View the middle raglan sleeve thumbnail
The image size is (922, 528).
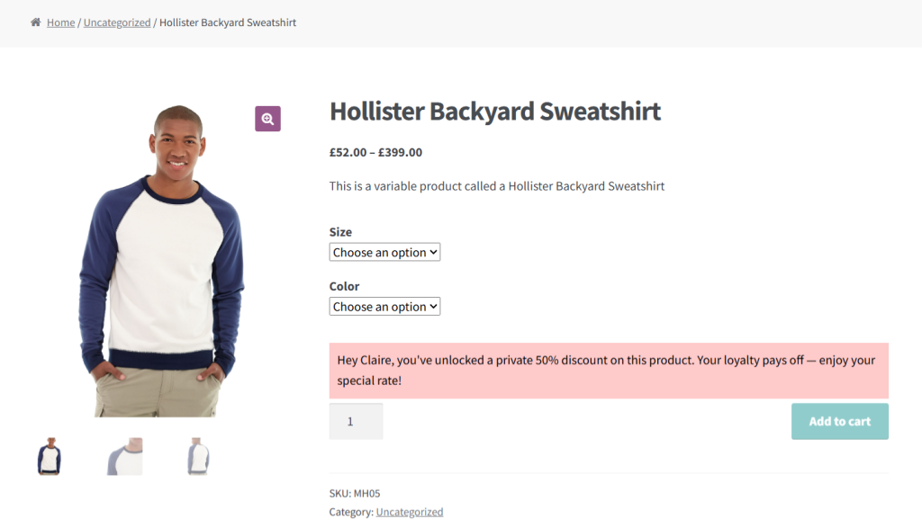123,456
